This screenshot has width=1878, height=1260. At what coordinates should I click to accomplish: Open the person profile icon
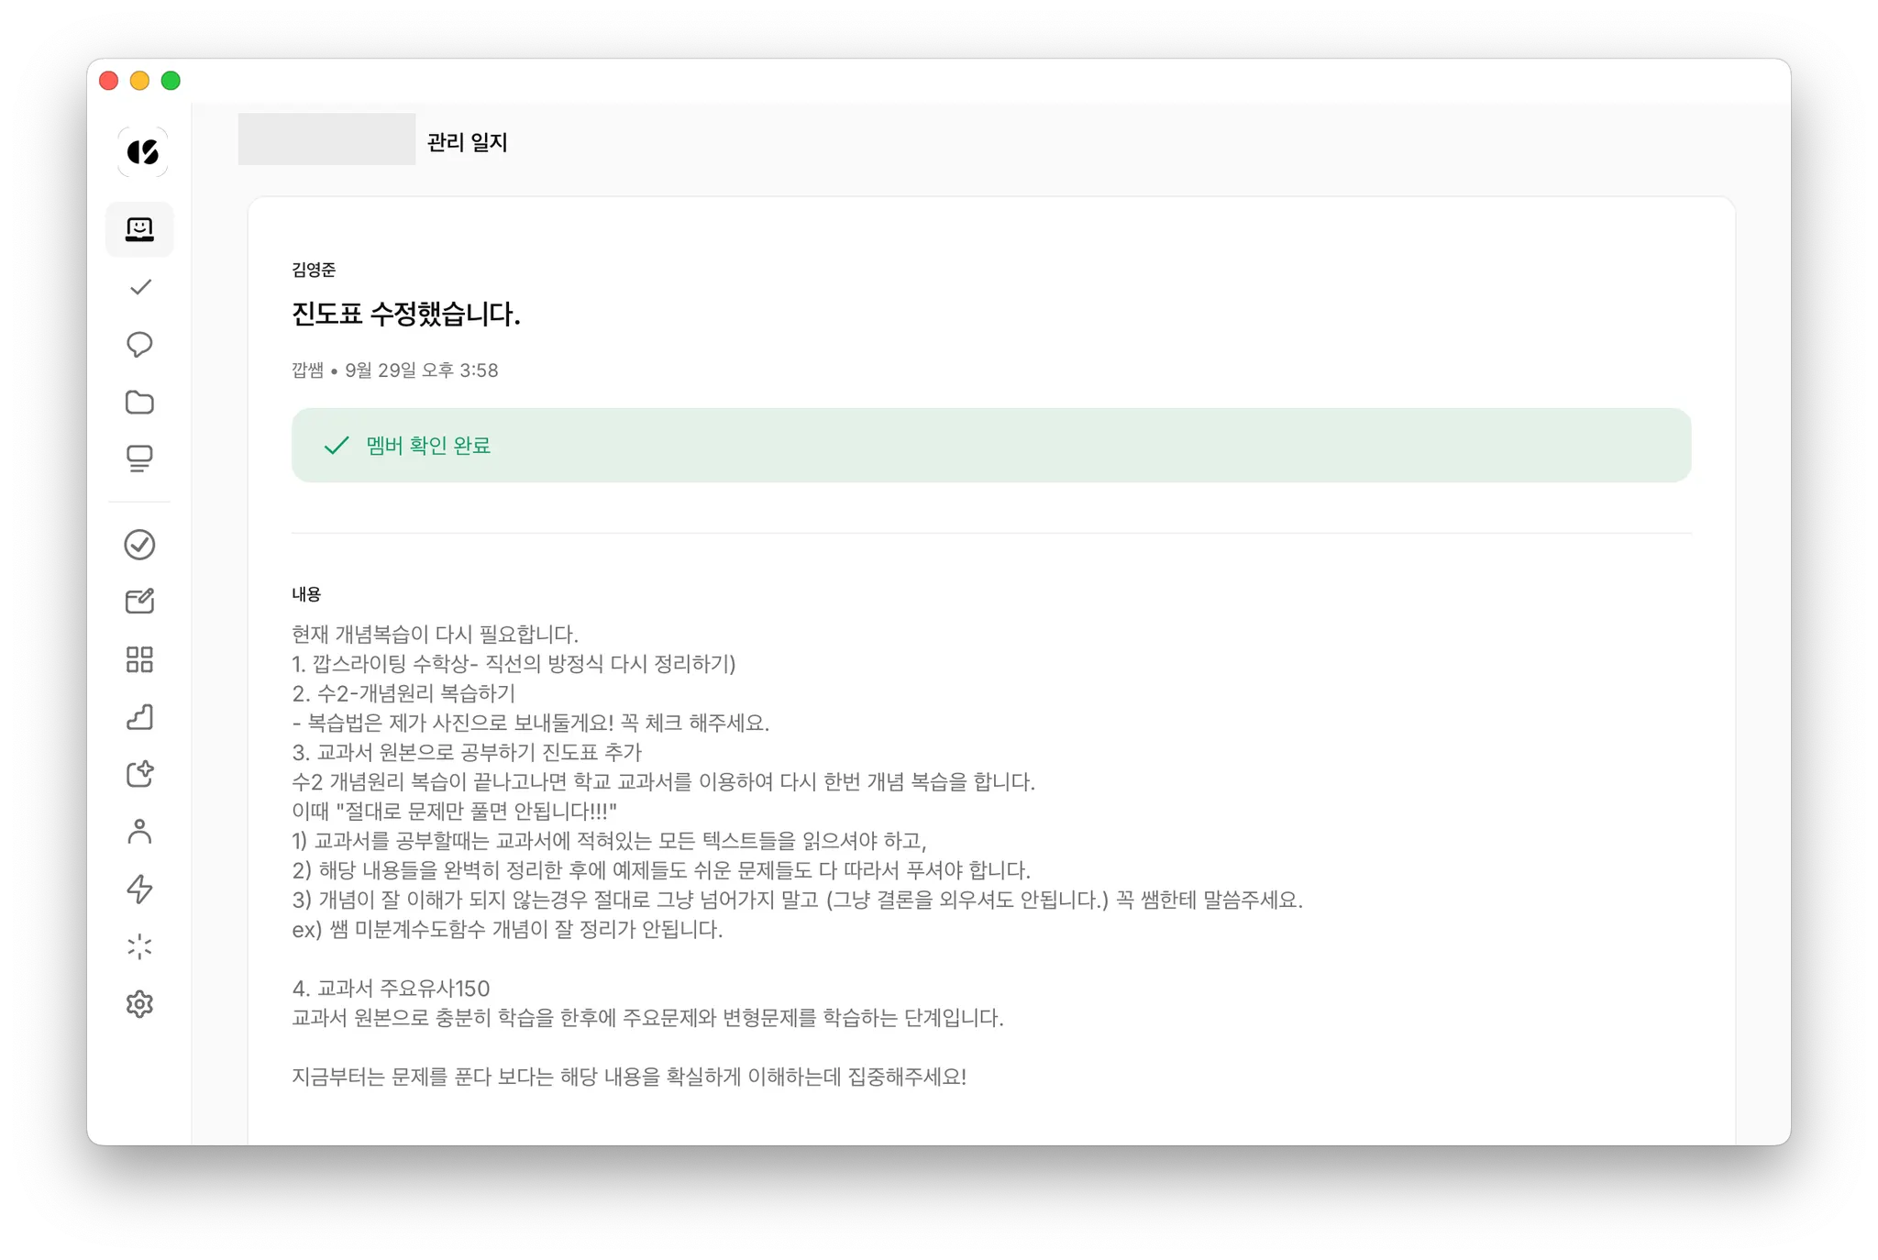click(x=139, y=832)
